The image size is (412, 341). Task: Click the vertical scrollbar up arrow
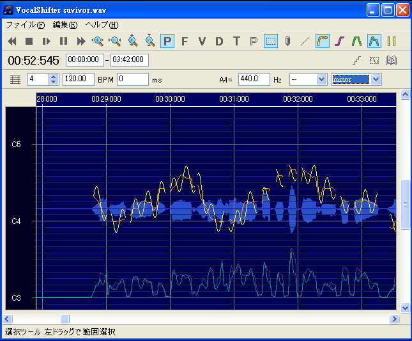pyautogui.click(x=405, y=95)
